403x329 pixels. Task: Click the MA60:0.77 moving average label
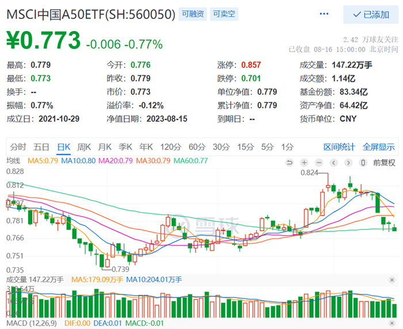click(191, 161)
